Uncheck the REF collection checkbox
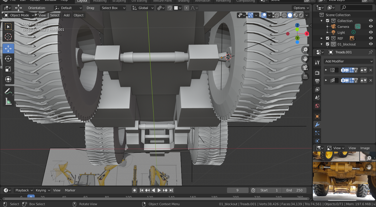 (328, 38)
